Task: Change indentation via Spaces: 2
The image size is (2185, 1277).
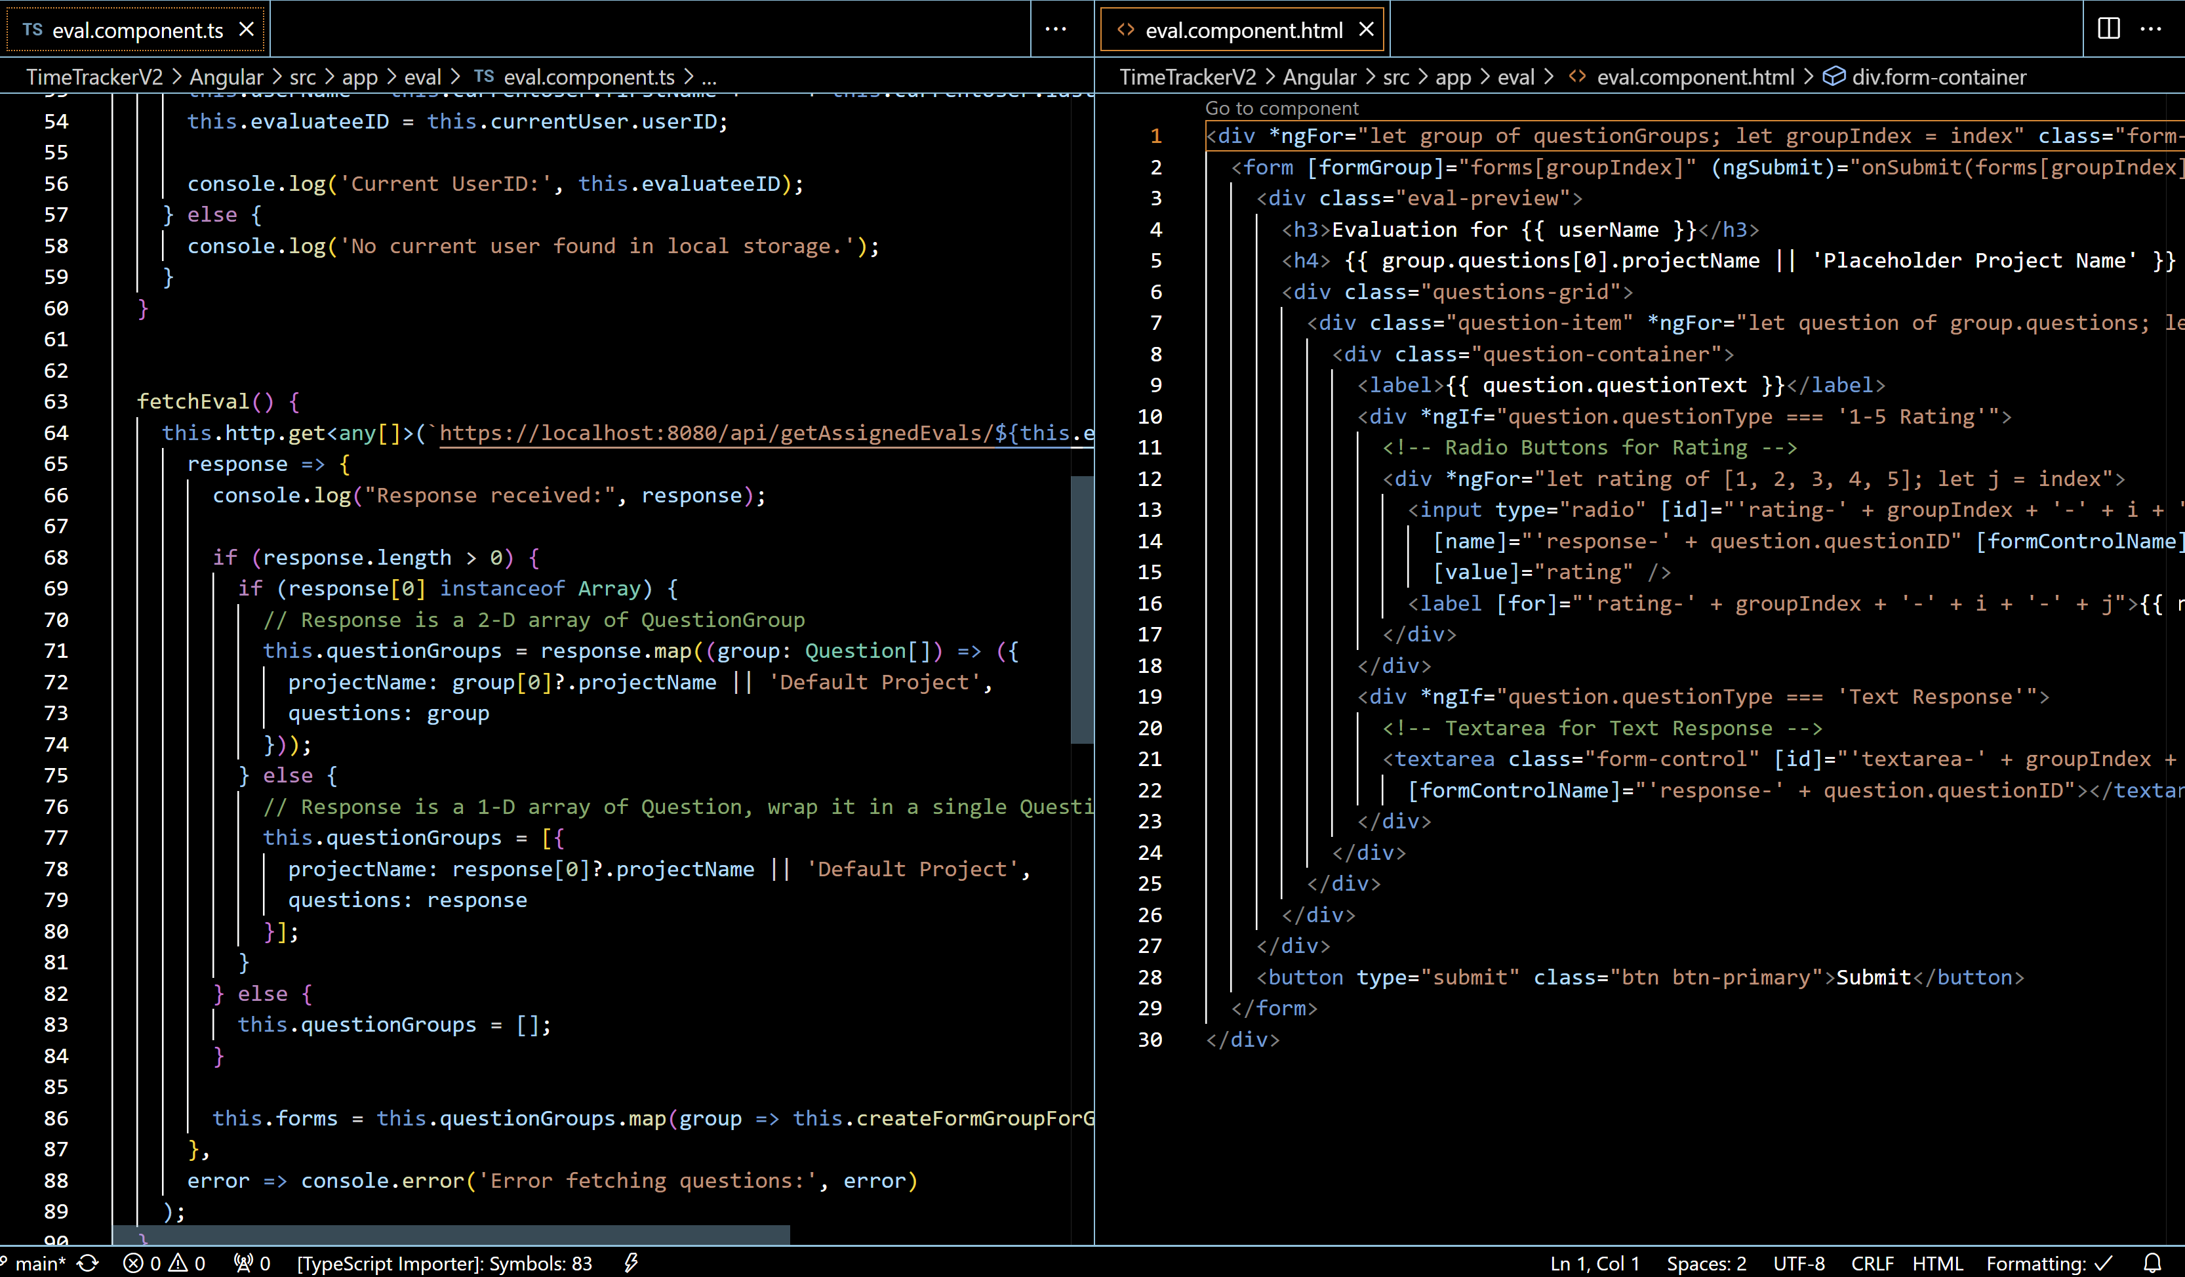Action: coord(1706,1263)
